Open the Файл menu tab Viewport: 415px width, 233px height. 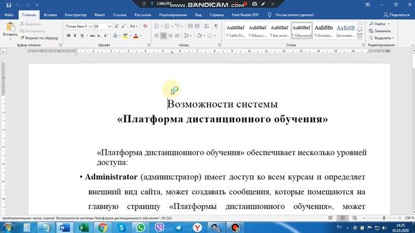pos(9,15)
